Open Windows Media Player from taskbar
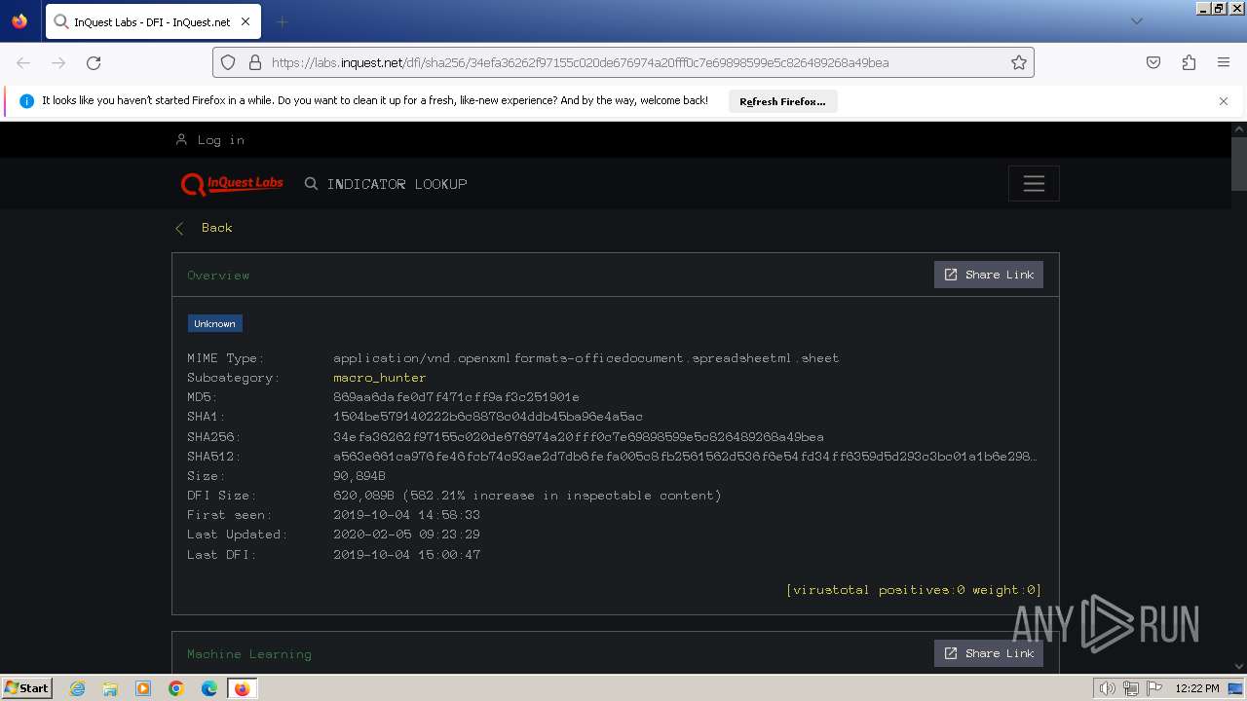The height and width of the screenshot is (701, 1247). [143, 688]
